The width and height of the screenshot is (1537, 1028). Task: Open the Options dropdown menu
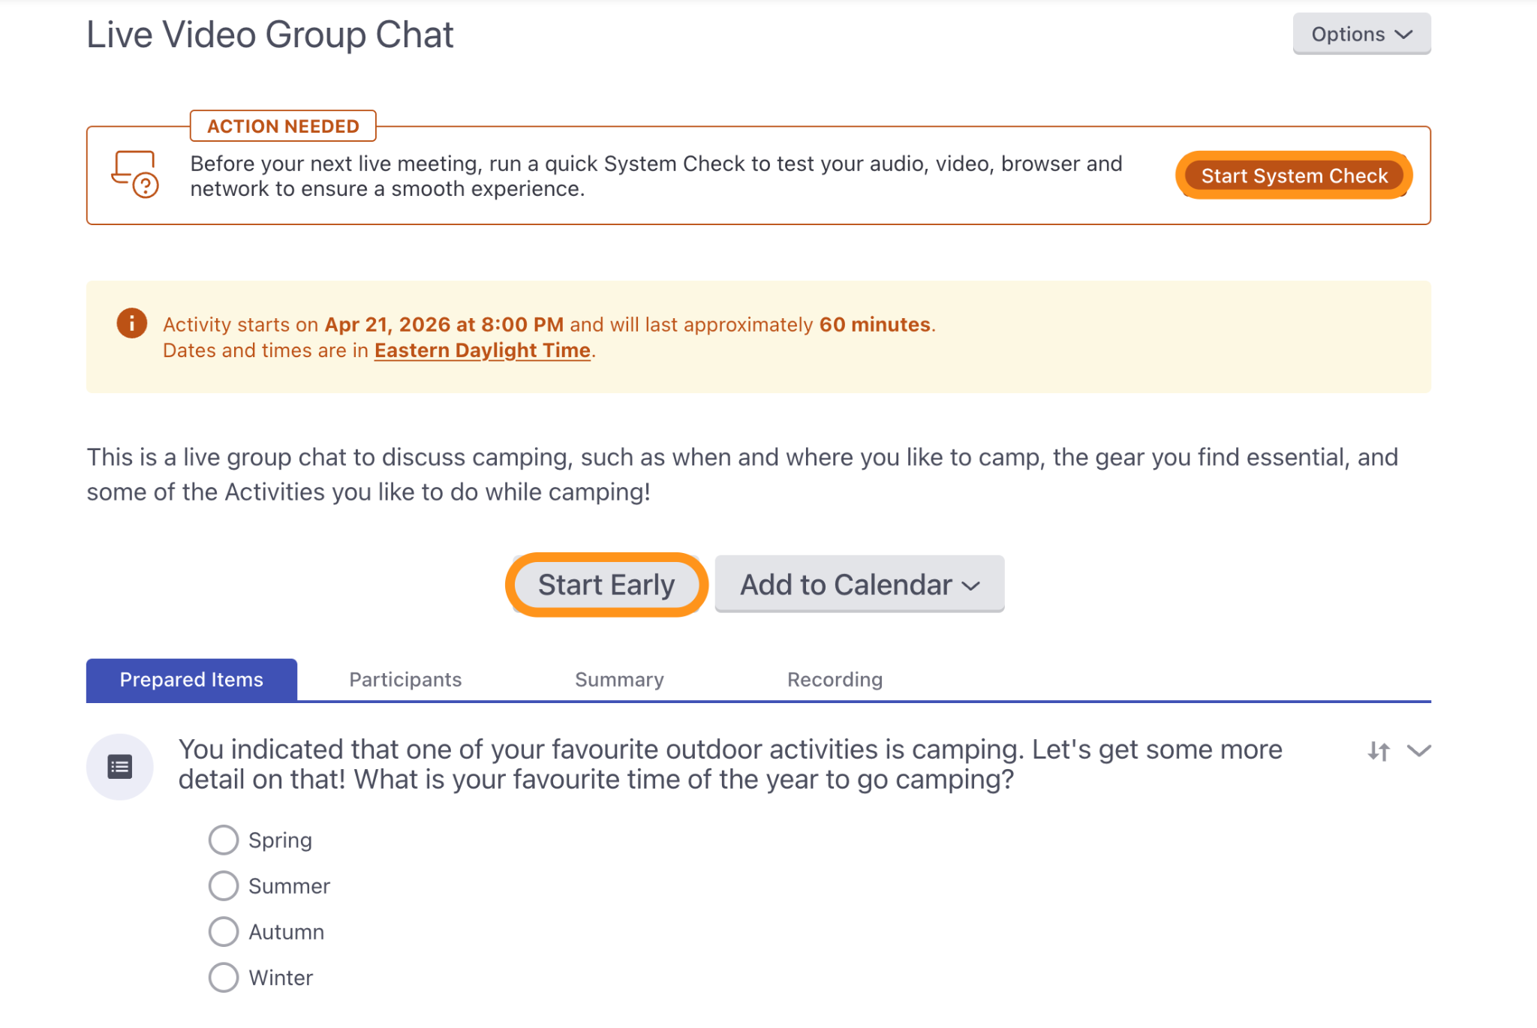click(x=1361, y=34)
